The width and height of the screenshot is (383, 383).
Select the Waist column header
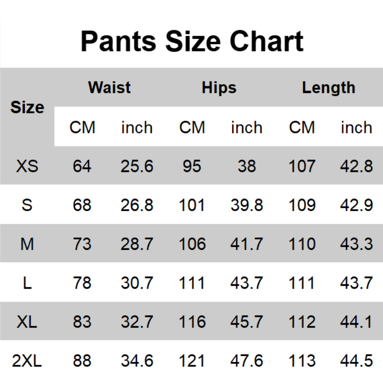109,88
